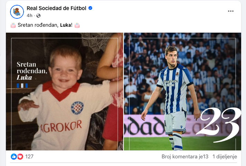Screen dimensions: 246x166
Task: Click the verified blue badge icon
Action: 90,8
